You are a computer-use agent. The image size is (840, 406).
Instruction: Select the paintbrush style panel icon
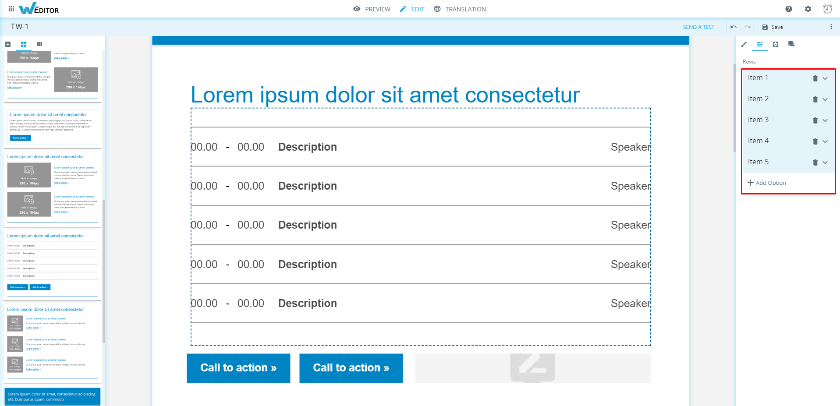[744, 44]
